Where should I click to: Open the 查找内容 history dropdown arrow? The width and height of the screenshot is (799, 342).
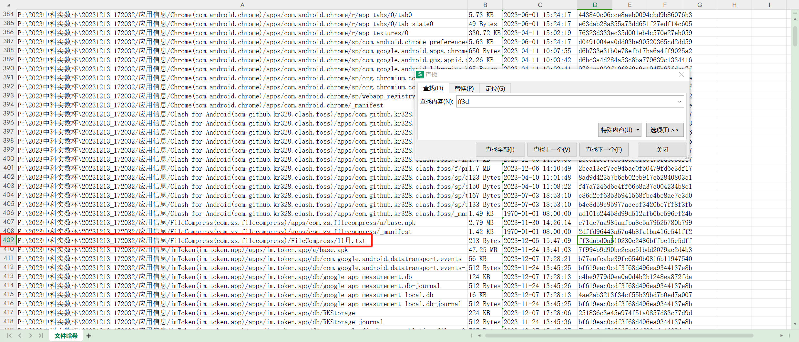680,101
